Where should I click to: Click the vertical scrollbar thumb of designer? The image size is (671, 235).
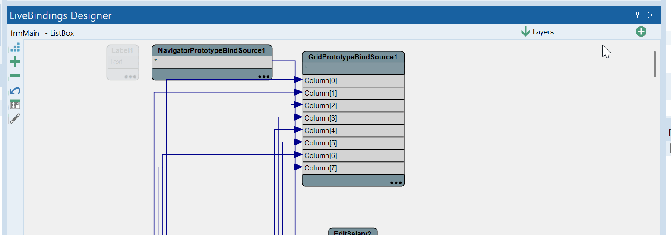click(x=655, y=64)
